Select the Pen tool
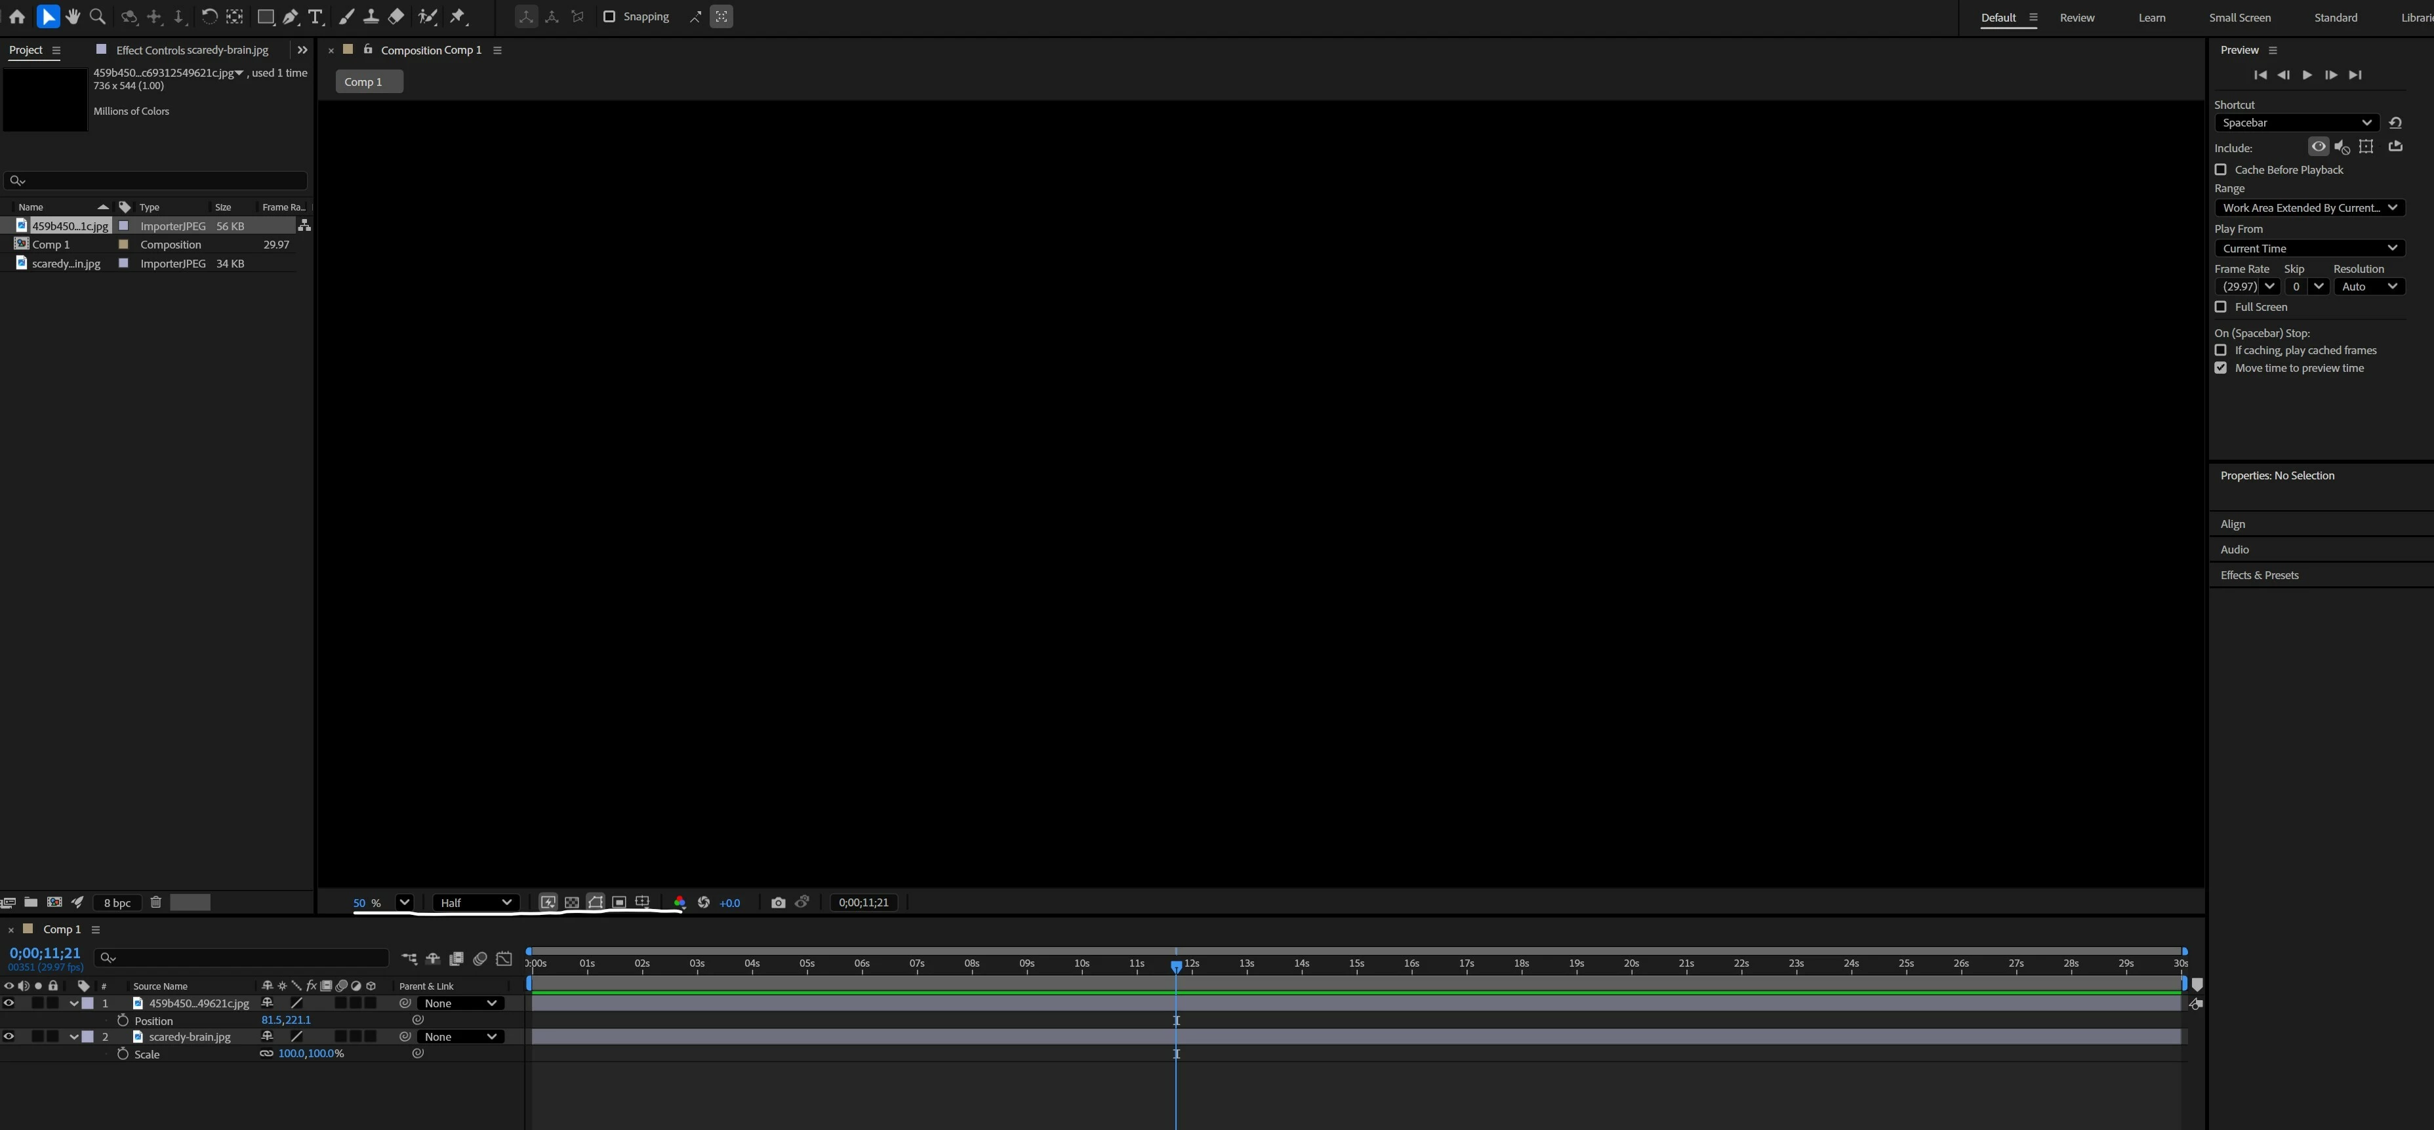 [291, 16]
